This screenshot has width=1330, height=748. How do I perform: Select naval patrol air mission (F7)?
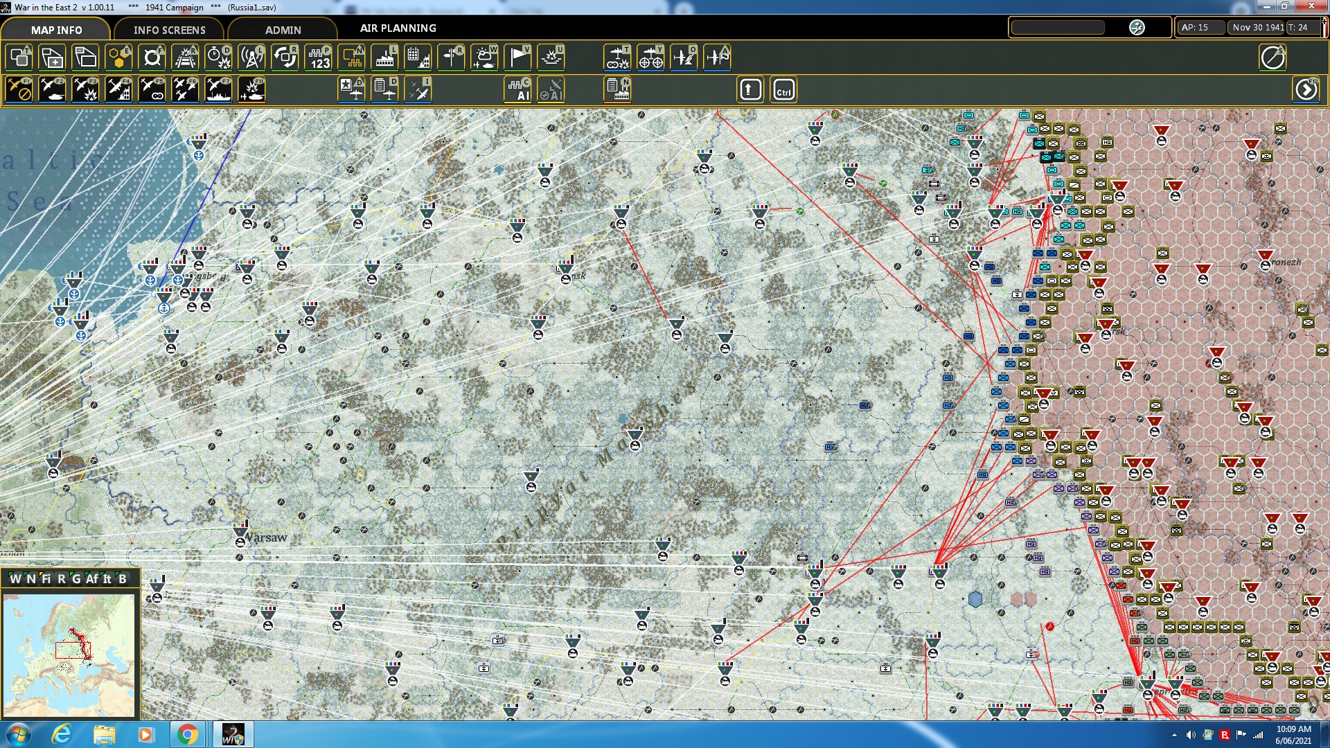tap(218, 90)
